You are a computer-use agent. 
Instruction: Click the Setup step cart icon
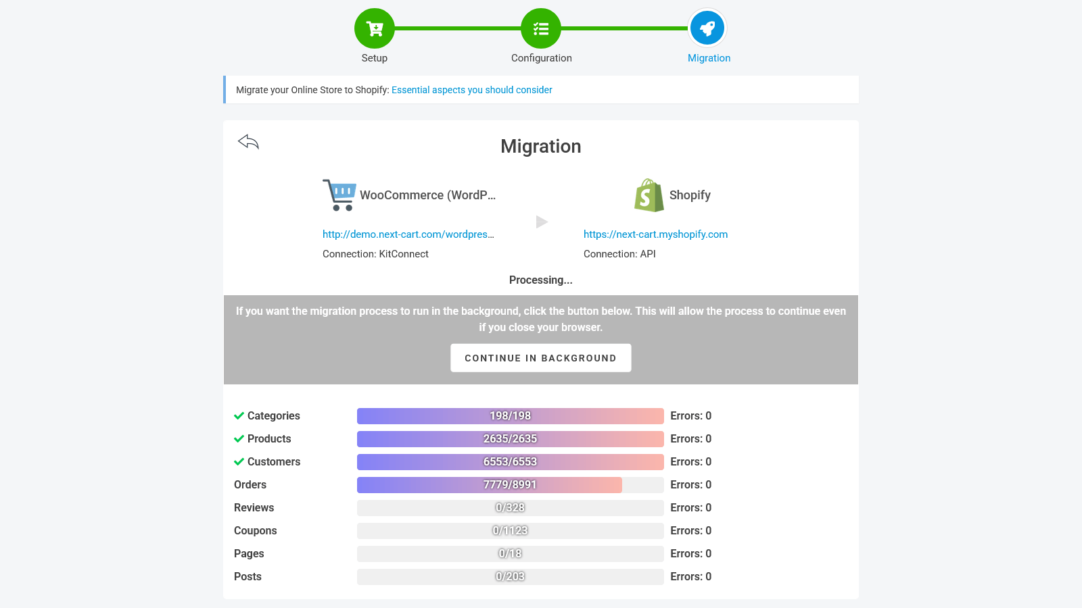point(375,28)
